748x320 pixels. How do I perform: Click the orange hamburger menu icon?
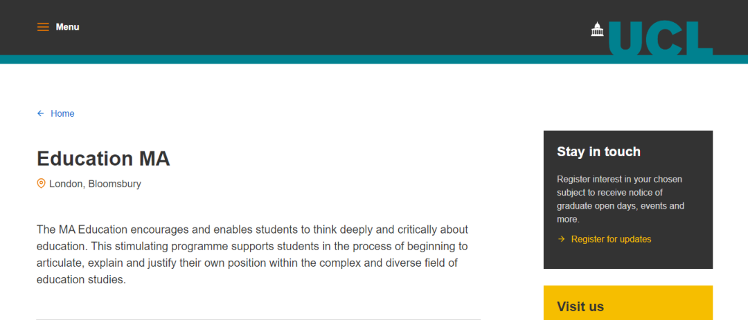(x=43, y=27)
